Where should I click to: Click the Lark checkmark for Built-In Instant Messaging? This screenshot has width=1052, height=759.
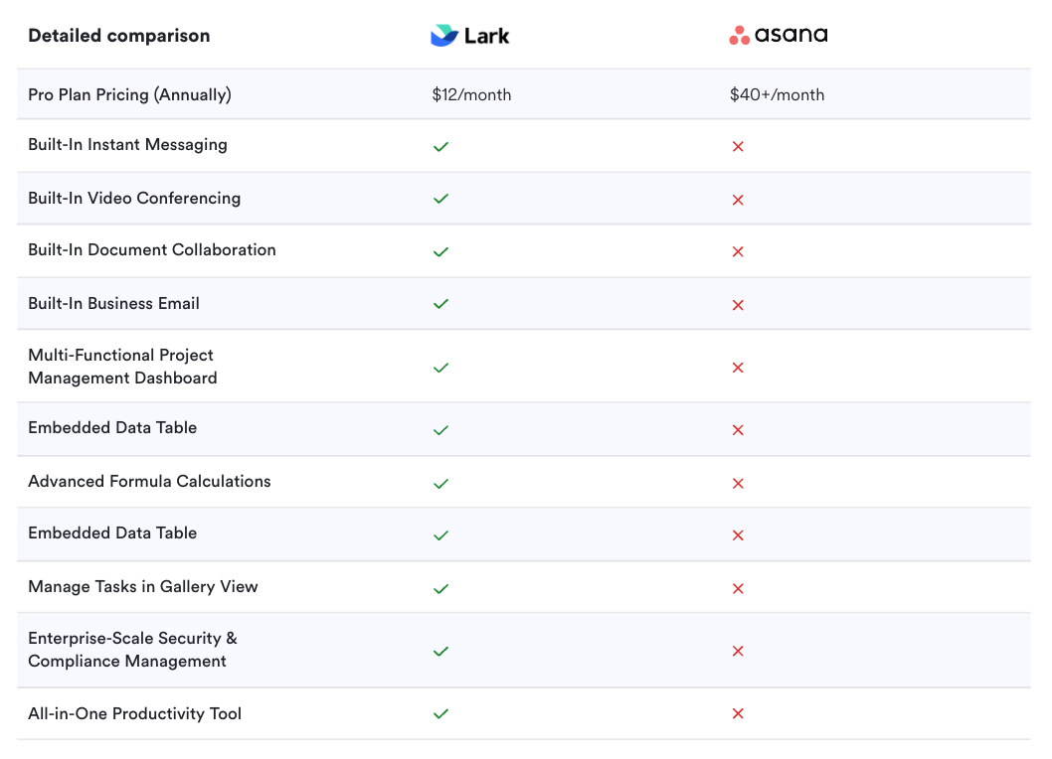click(x=440, y=146)
